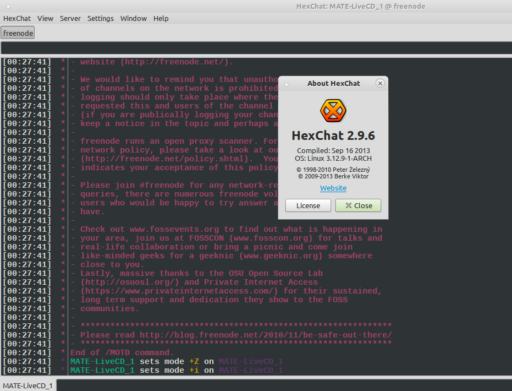Click the "close to you." MOTD line
The width and height of the screenshot is (512, 391).
pyautogui.click(x=112, y=265)
